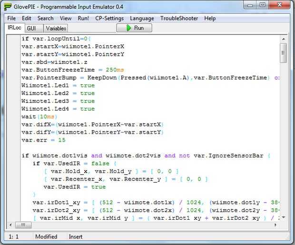Click the line 'var.err = 15'
Image resolution: width=295 pixels, height=245 pixels.
43,140
